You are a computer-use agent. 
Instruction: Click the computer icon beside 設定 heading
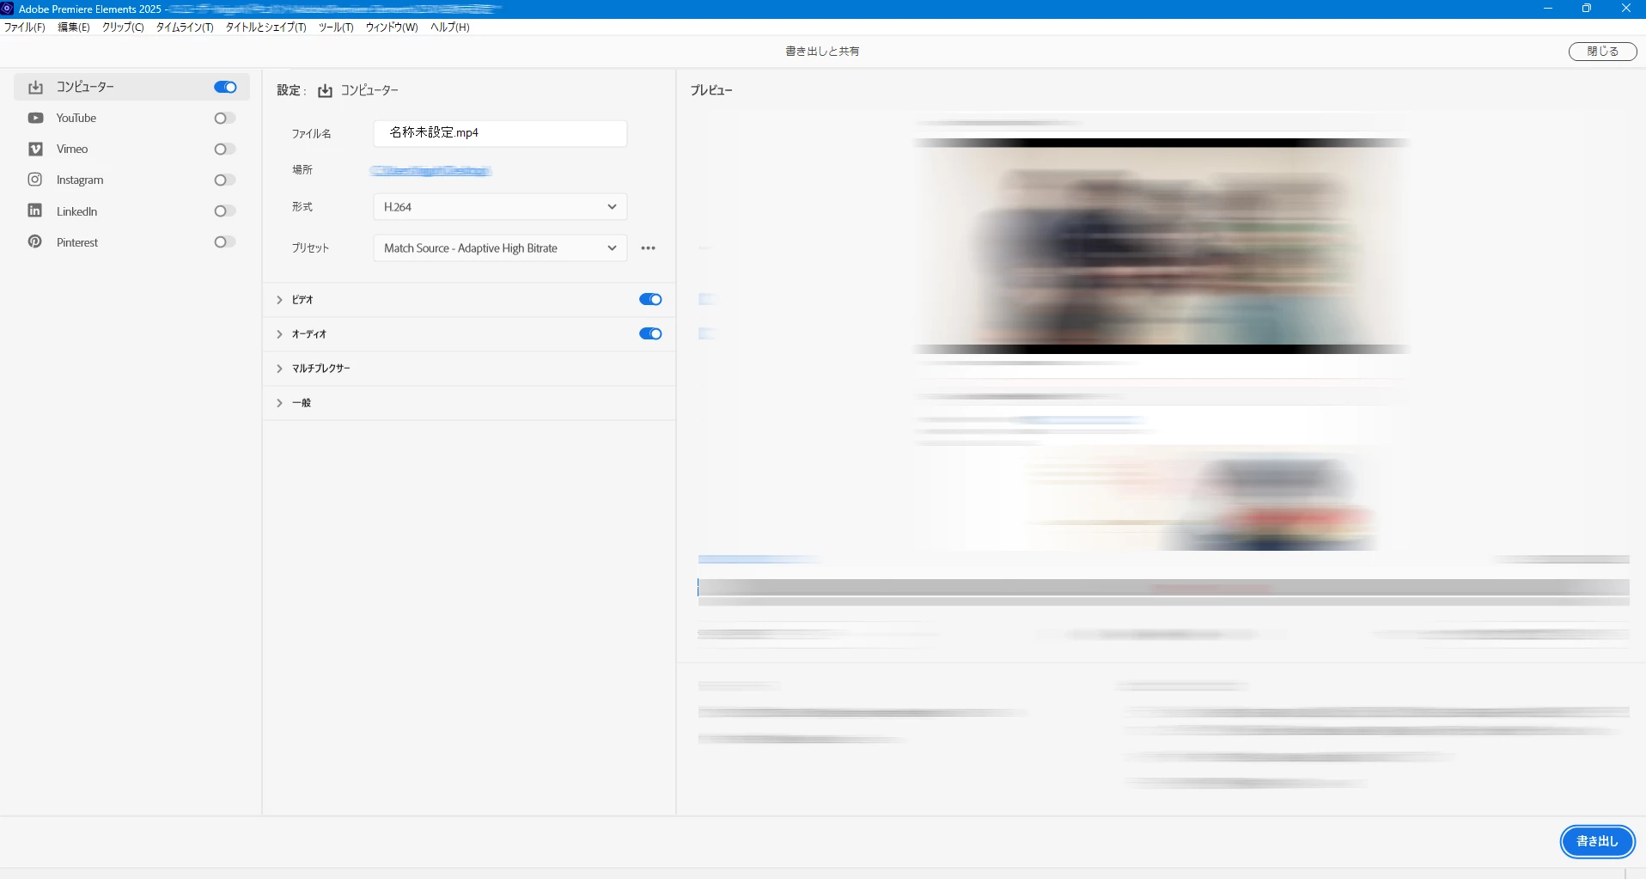coord(325,90)
